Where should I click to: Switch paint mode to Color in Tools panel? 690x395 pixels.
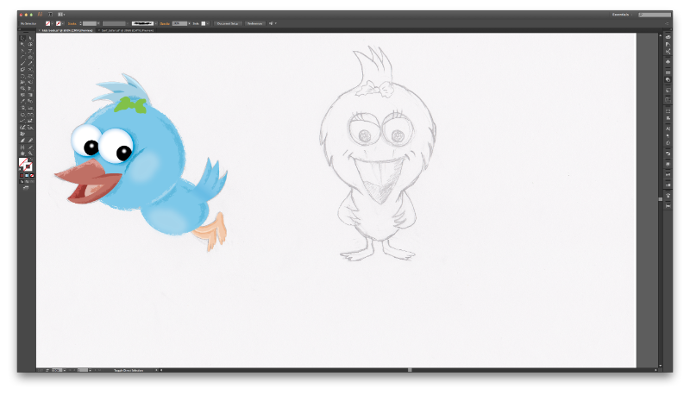[22, 175]
